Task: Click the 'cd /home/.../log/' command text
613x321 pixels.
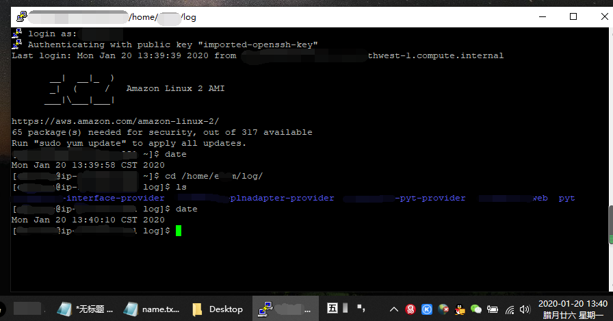Action: (x=213, y=176)
